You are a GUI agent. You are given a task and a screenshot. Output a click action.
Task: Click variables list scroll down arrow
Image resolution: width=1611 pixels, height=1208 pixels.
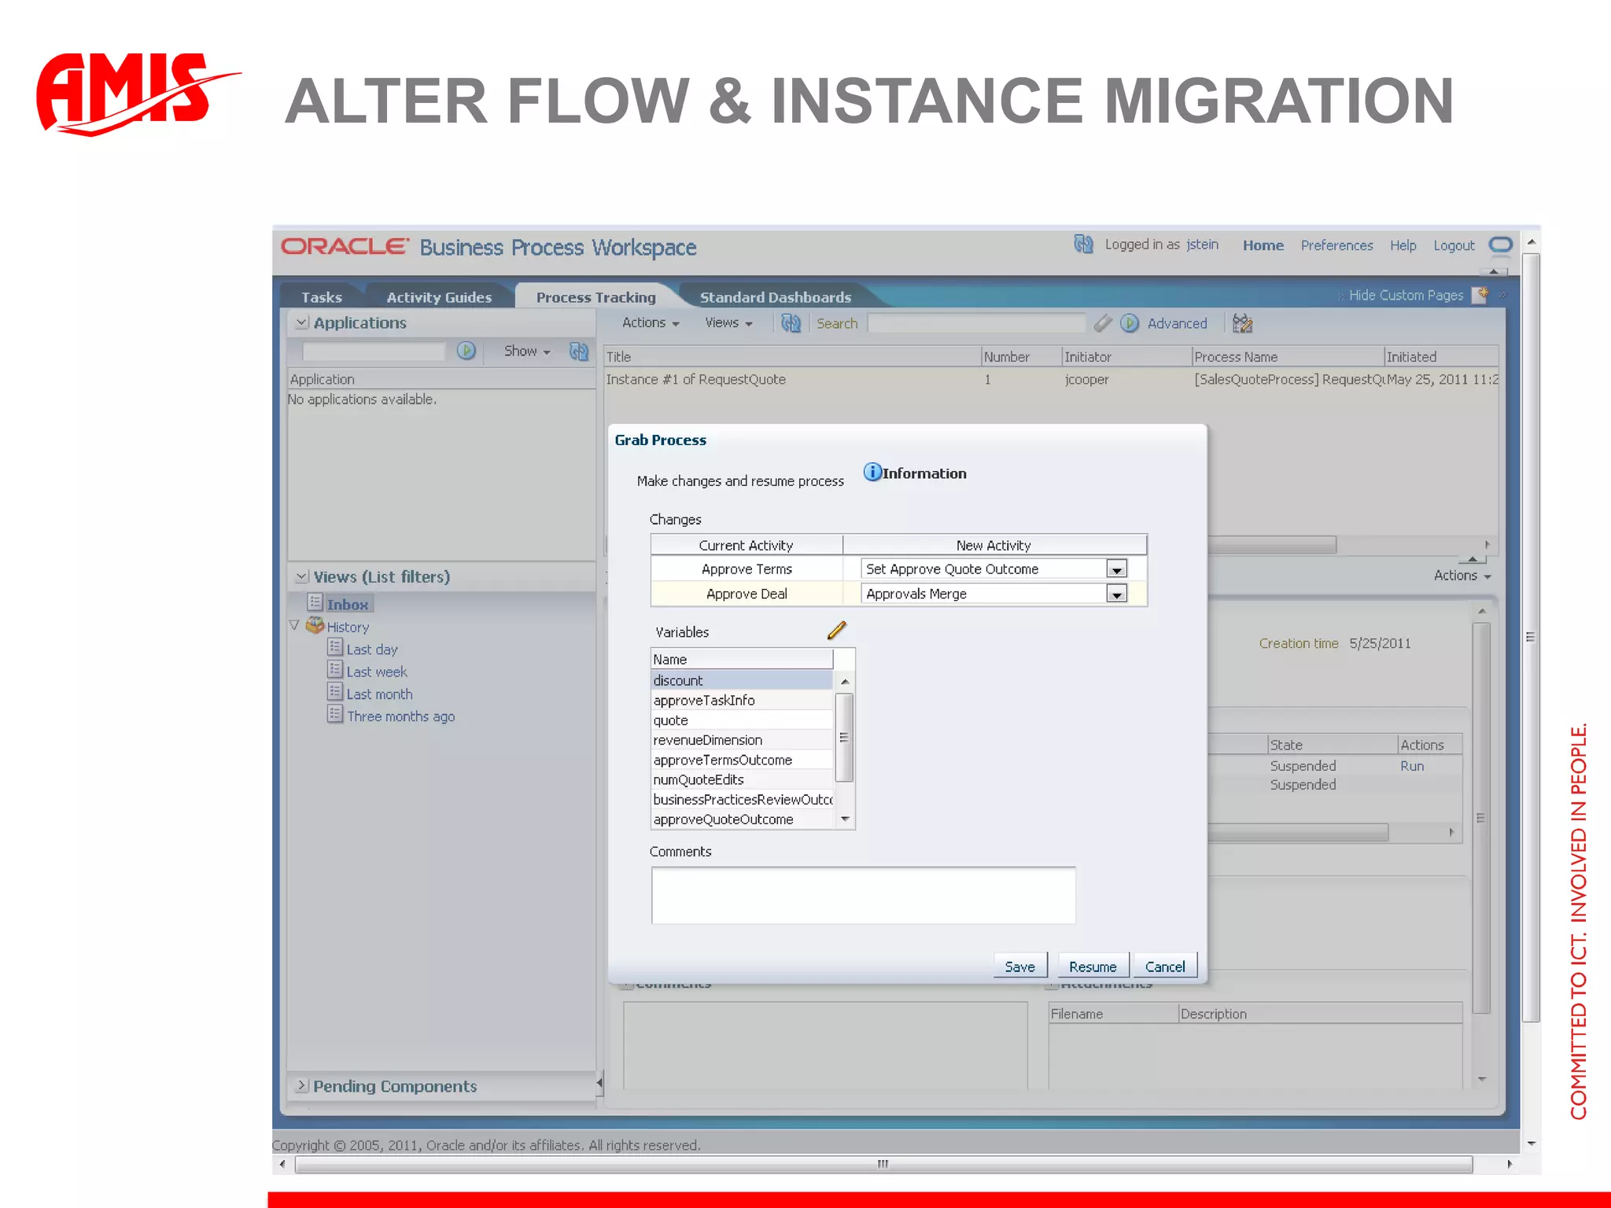[845, 819]
